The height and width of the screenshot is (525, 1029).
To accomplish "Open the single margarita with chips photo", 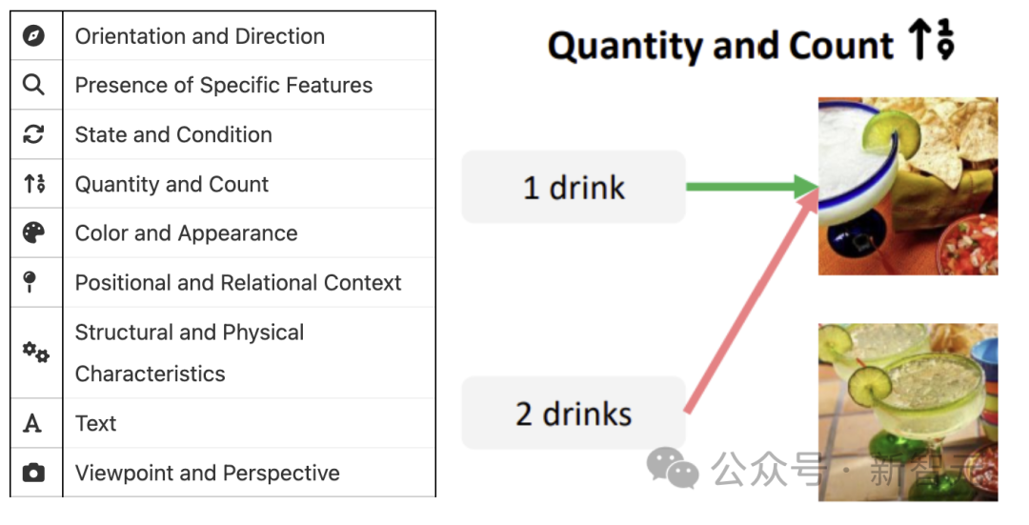I will coord(908,186).
